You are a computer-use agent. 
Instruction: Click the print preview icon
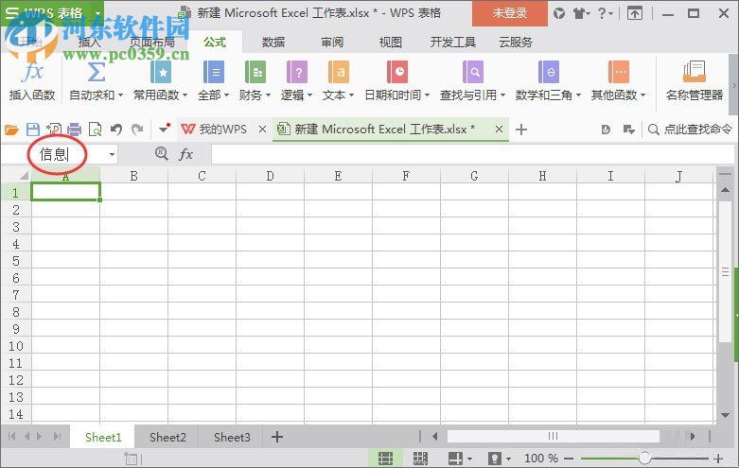coord(96,129)
